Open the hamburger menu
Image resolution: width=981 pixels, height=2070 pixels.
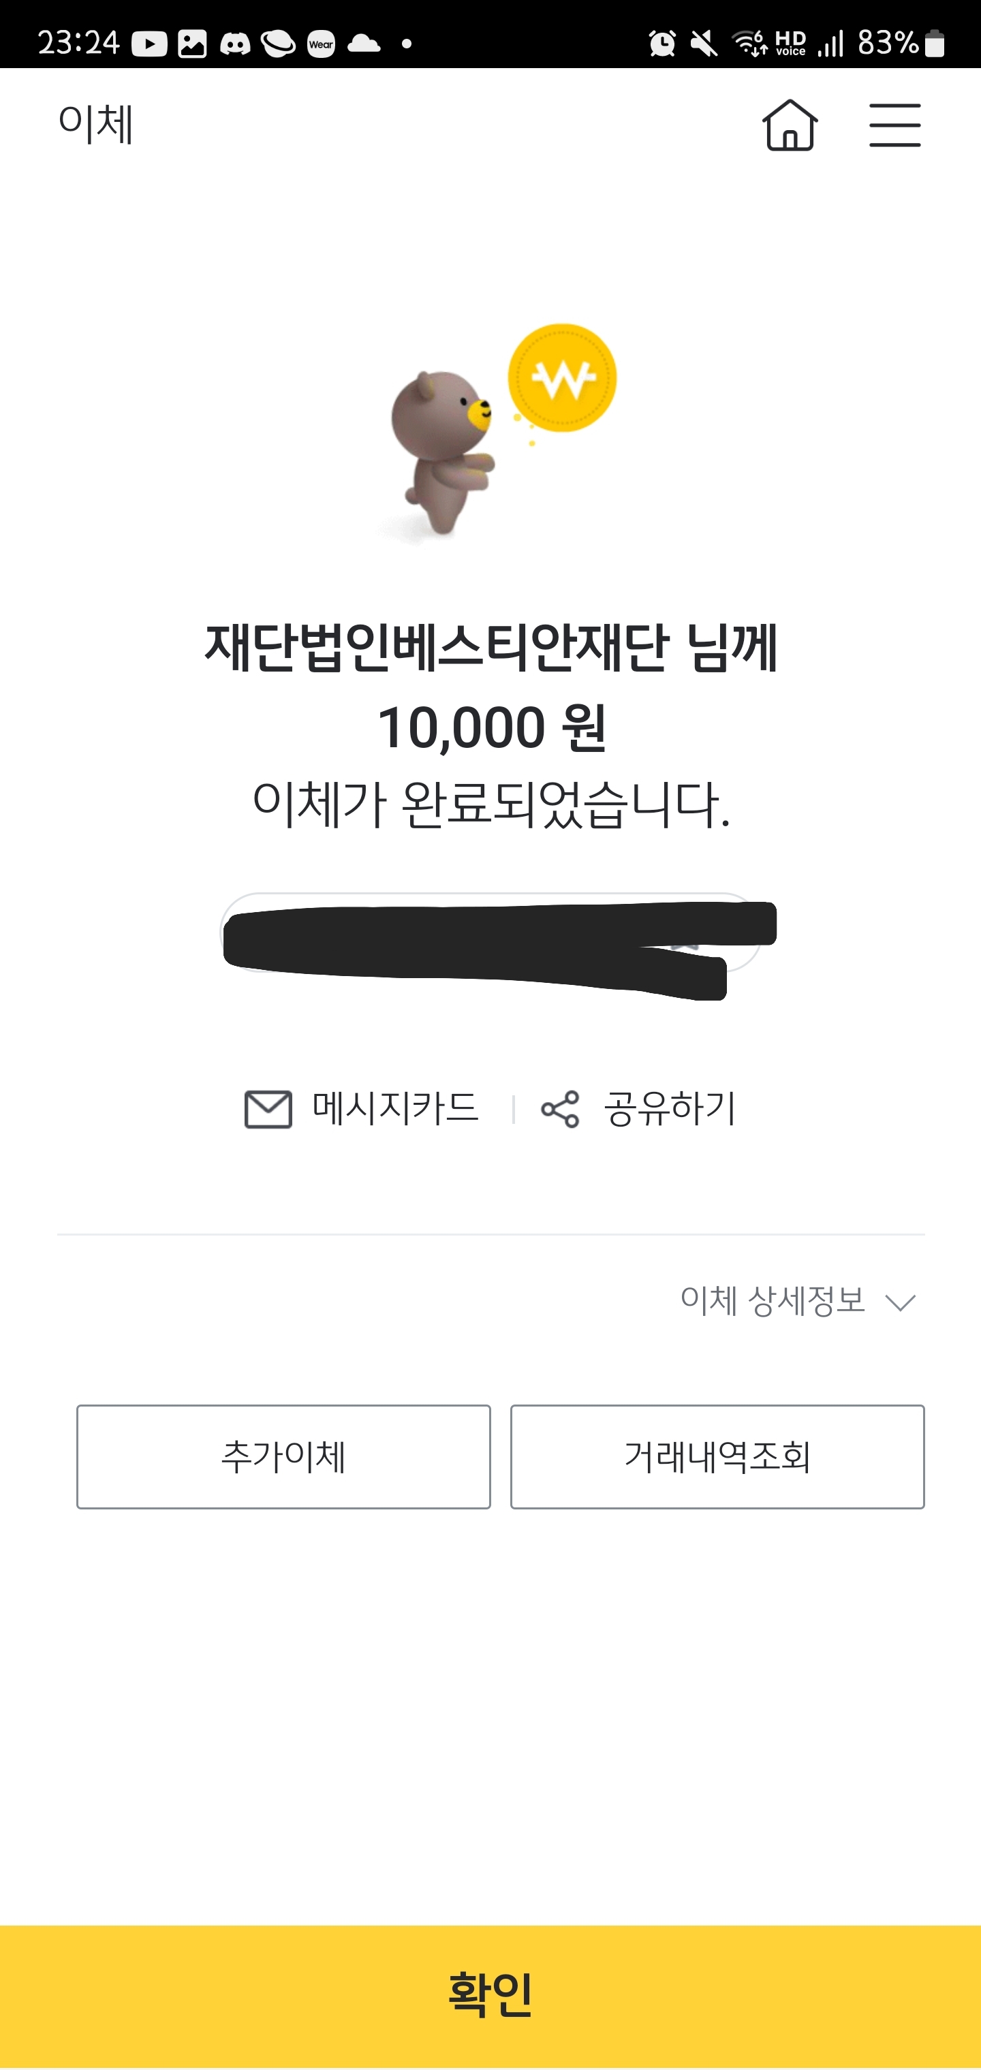pos(894,125)
